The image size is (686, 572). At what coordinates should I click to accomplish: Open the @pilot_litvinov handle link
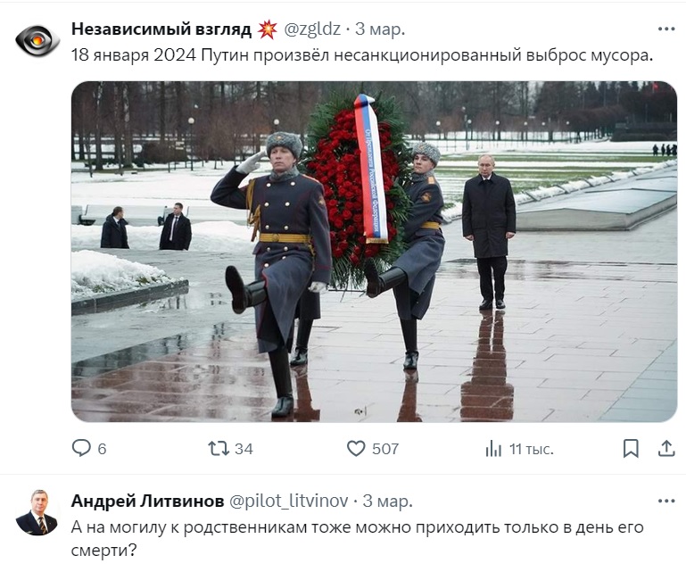pos(289,501)
